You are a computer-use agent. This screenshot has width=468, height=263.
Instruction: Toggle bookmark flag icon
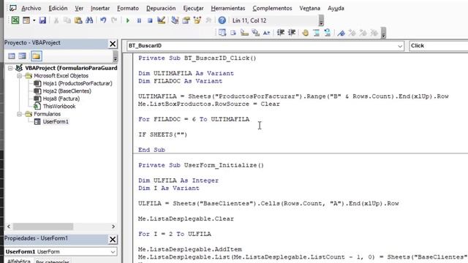[x=341, y=33]
